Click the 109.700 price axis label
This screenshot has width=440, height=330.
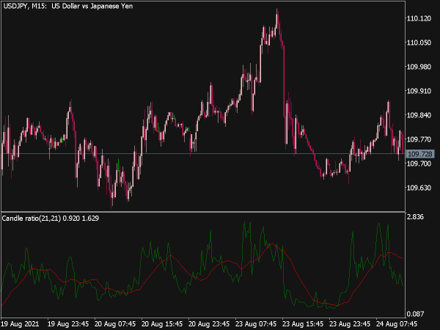pos(419,164)
